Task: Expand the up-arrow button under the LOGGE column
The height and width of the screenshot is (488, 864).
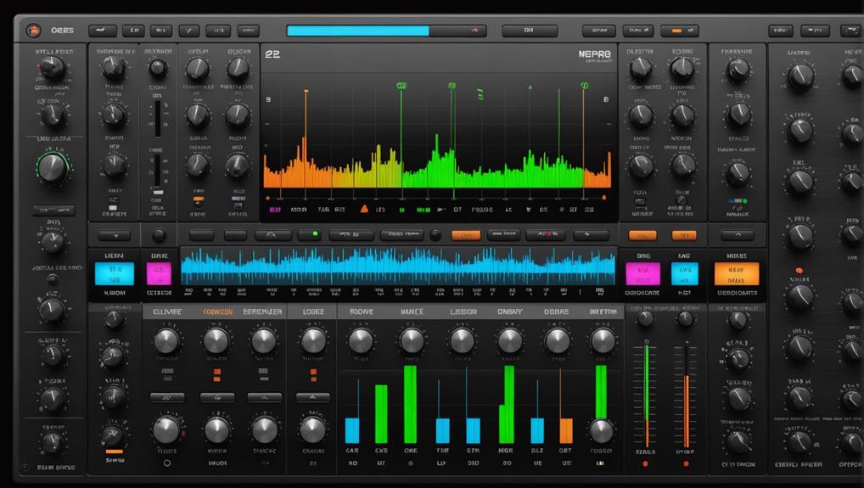Action: coord(313,397)
